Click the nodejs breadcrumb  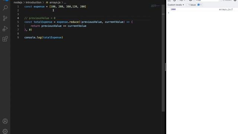point(18,3)
